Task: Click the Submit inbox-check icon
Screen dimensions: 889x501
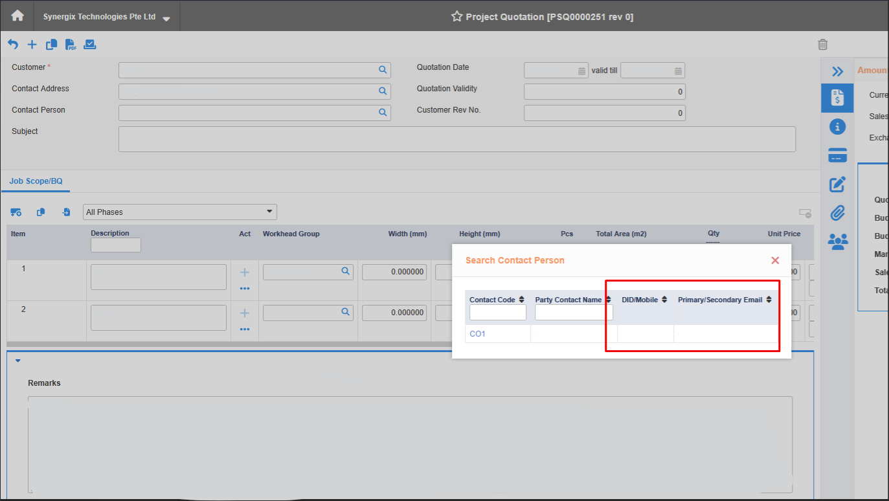Action: pyautogui.click(x=90, y=44)
